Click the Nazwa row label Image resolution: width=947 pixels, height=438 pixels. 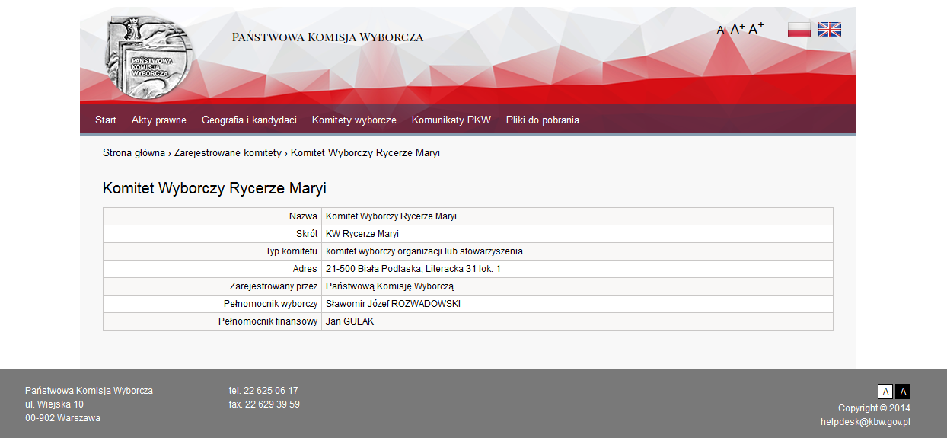click(x=303, y=216)
